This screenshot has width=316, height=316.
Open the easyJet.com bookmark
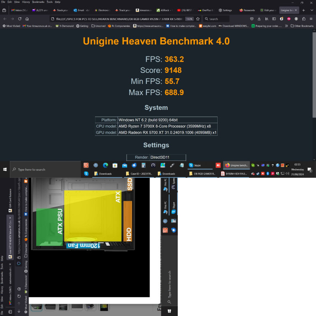(207, 26)
